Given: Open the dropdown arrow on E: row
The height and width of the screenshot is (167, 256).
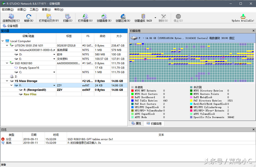Looking at the screenshot, I should point(54,59).
